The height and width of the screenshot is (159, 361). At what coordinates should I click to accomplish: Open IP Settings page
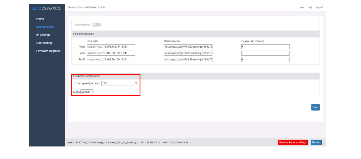pyautogui.click(x=43, y=35)
